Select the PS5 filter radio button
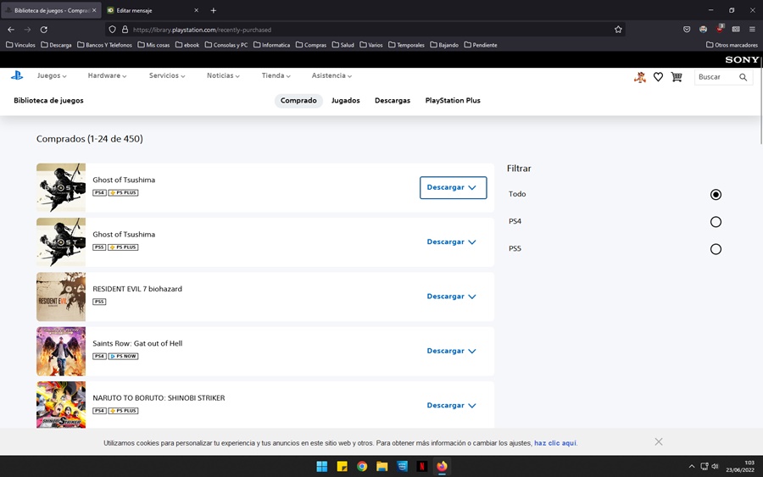The image size is (763, 477). tap(716, 249)
